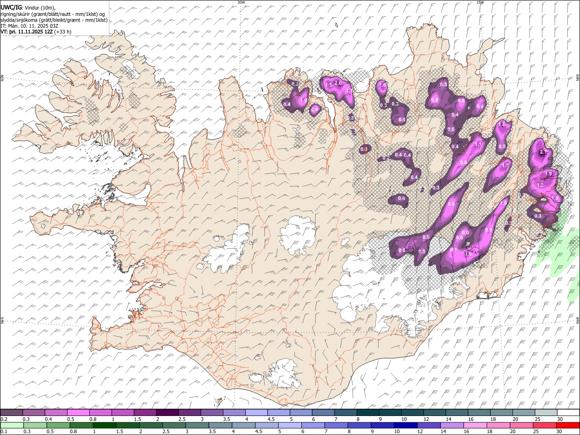The width and height of the screenshot is (580, 435).
Task: Click the darkest purple snow swatch at 2
Action: pyautogui.click(x=167, y=412)
